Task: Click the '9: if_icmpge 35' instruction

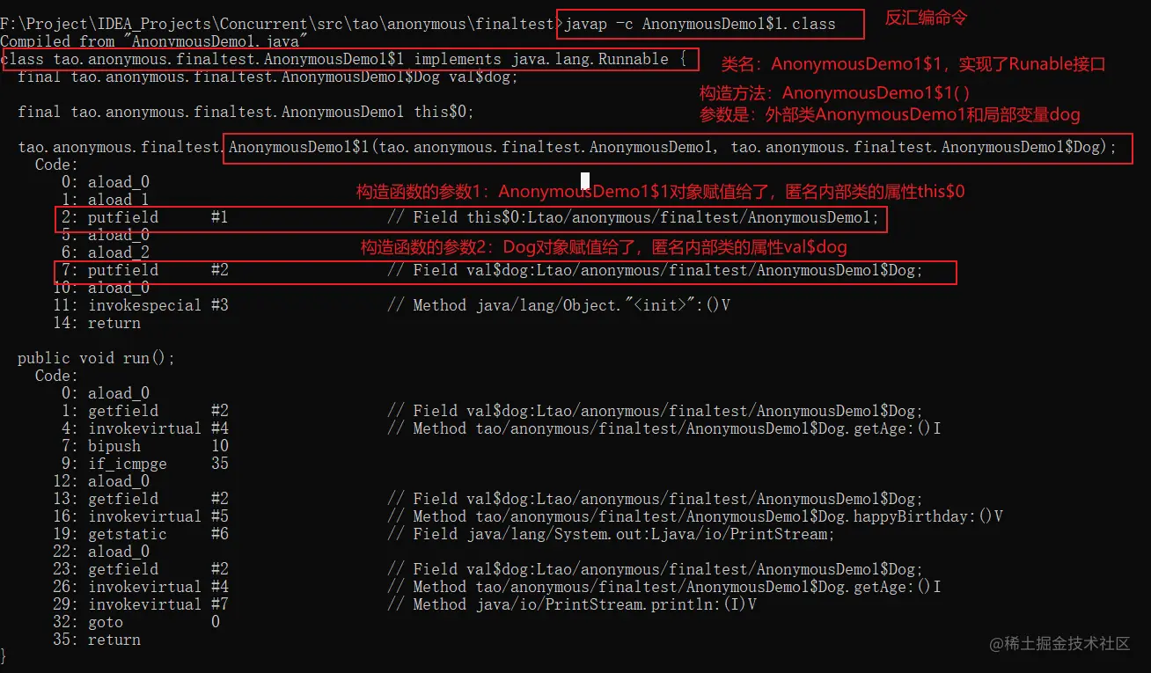Action: tap(145, 464)
